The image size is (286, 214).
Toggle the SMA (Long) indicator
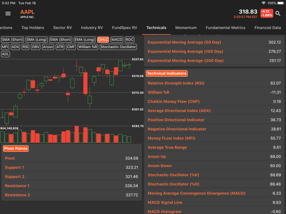coord(36,40)
